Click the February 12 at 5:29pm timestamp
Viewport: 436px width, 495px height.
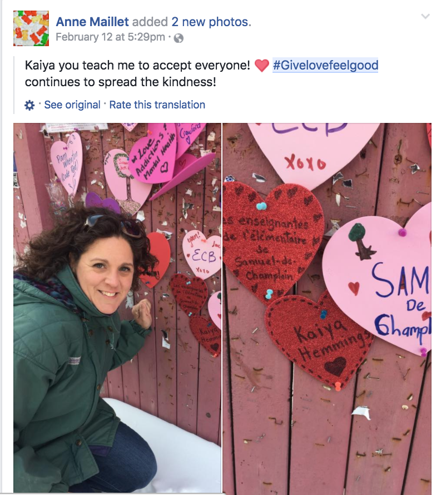pos(110,37)
